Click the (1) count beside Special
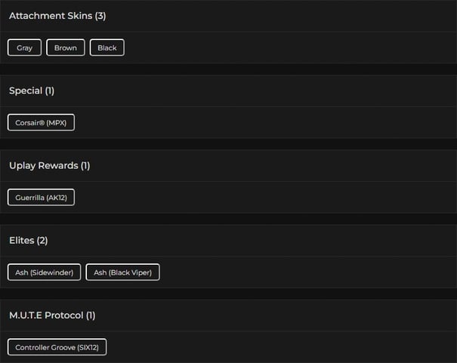The width and height of the screenshot is (457, 363). (x=50, y=91)
